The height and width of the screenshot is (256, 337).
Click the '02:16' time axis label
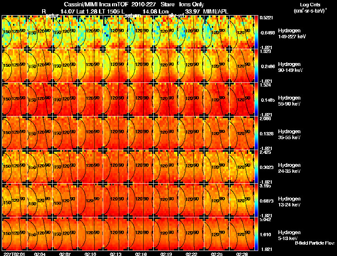pos(141,254)
